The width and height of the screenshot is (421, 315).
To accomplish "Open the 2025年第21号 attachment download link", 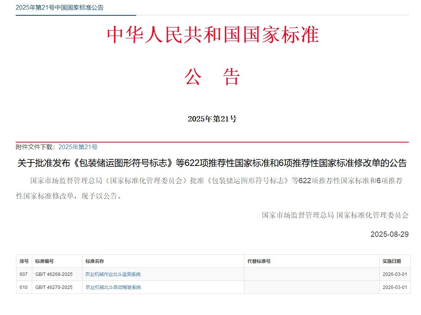I will point(78,147).
